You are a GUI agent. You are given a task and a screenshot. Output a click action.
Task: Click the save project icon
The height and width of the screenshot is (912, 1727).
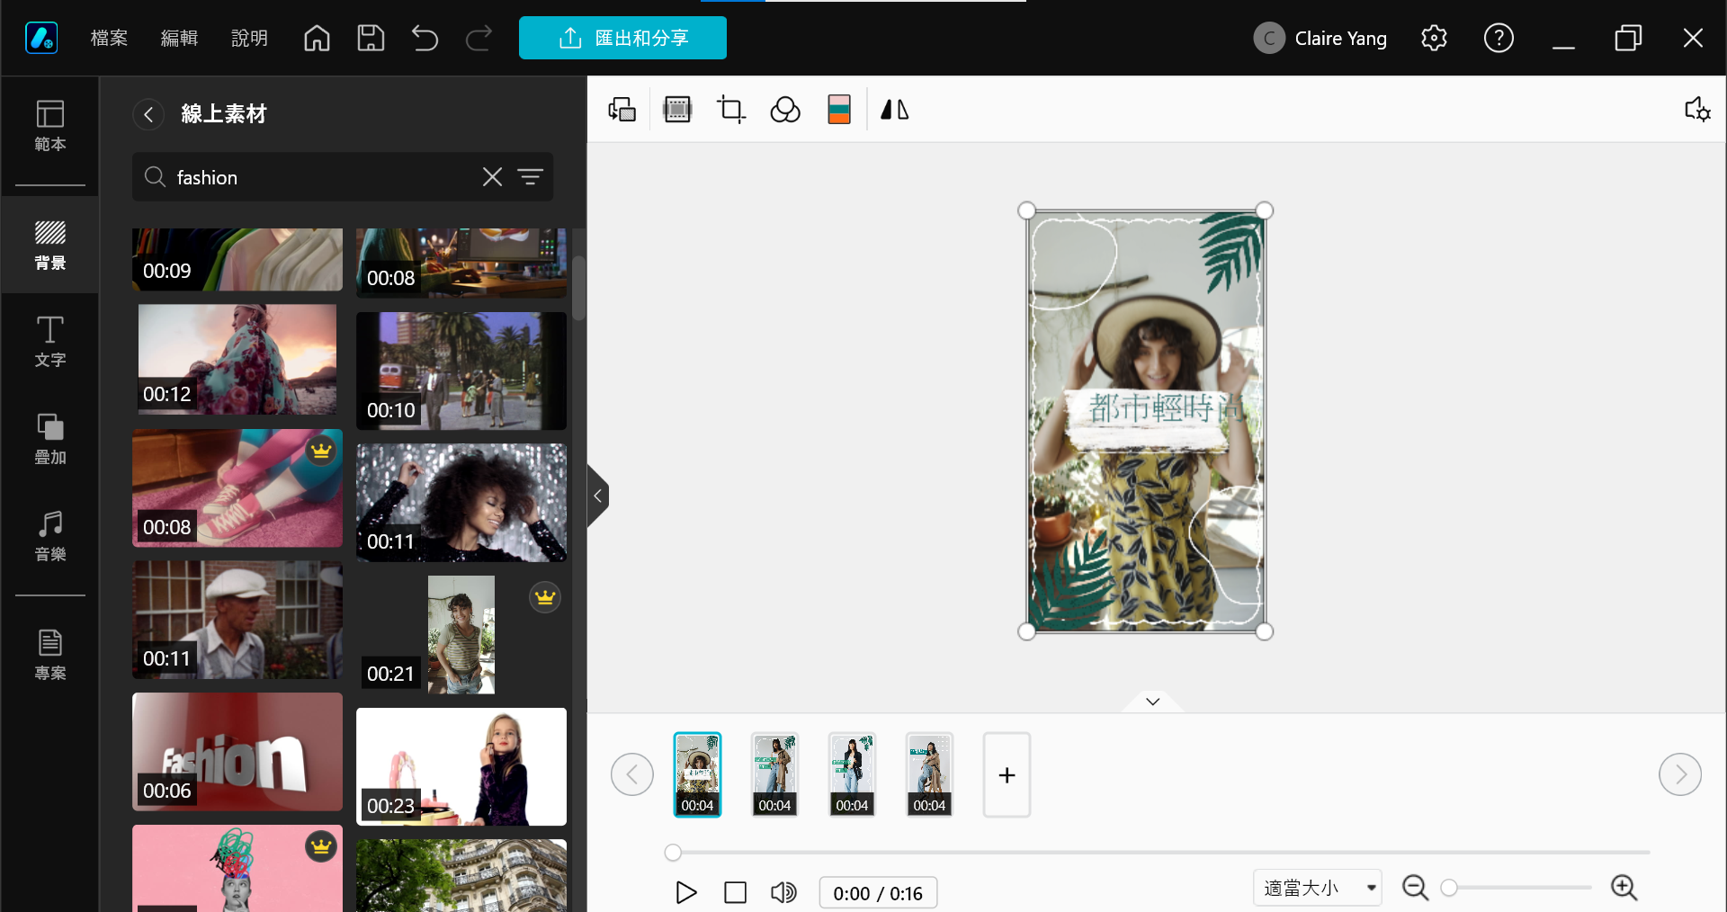tap(371, 38)
